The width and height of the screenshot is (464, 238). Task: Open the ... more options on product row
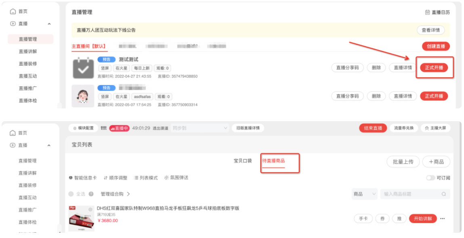443,219
